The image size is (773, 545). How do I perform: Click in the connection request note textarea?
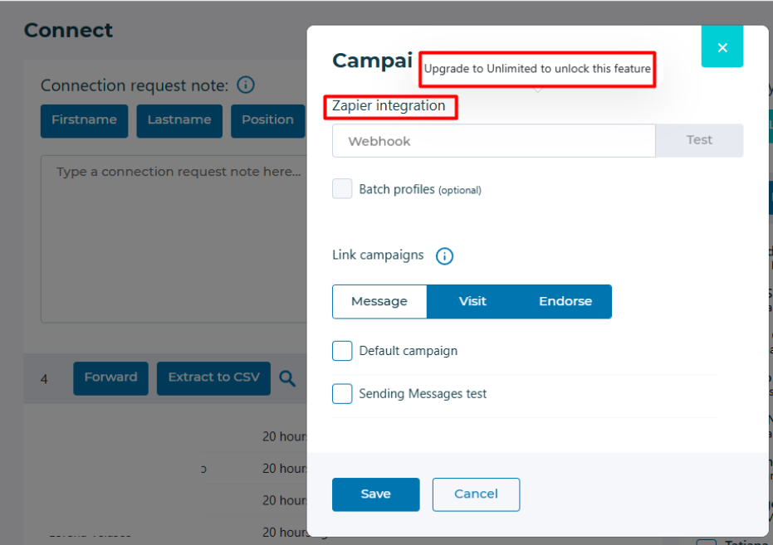tap(174, 239)
